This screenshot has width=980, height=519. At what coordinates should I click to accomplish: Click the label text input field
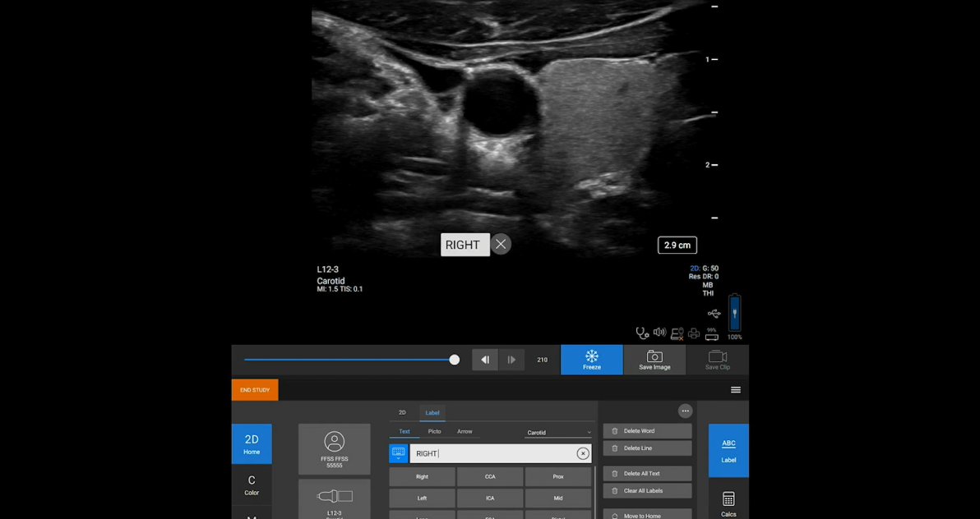[x=492, y=453]
